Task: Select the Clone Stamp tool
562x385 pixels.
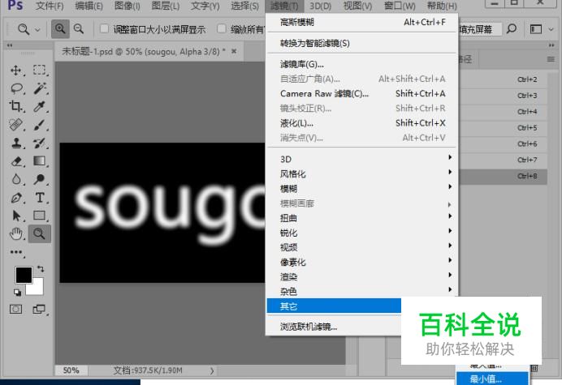Action: click(16, 143)
